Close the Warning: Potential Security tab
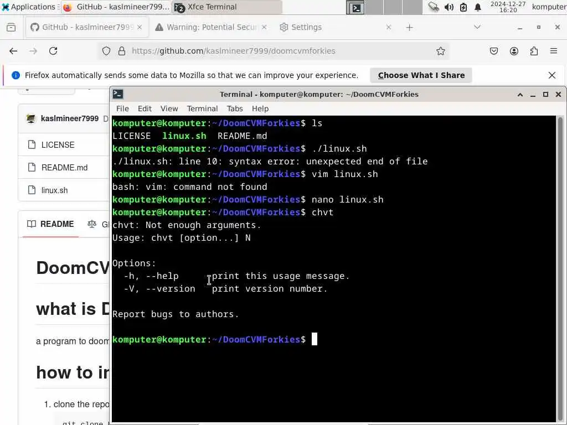This screenshot has height=425, width=567. 264,27
